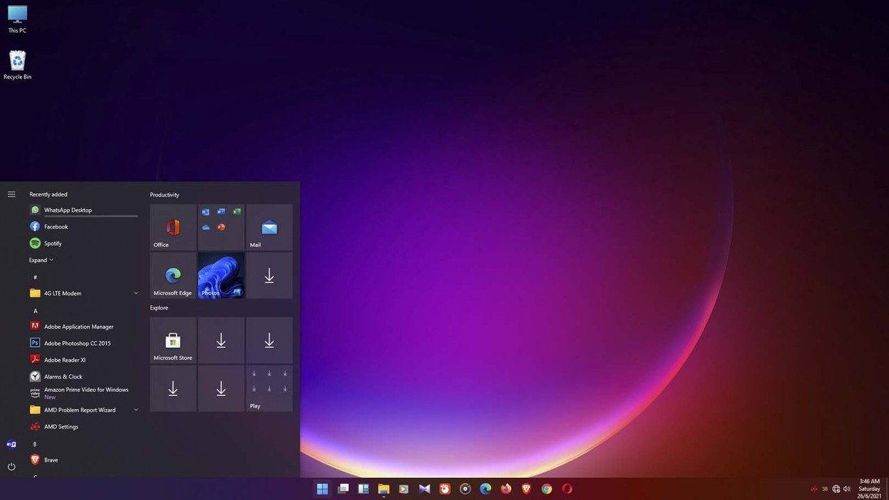The height and width of the screenshot is (500, 889).
Task: Open Widgets from the taskbar
Action: click(x=363, y=489)
